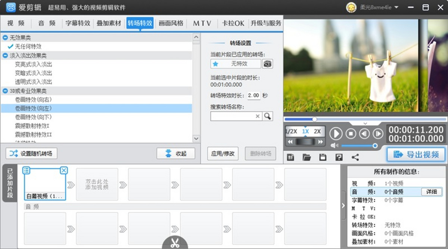Open existing project via folder icon

[x=307, y=157]
